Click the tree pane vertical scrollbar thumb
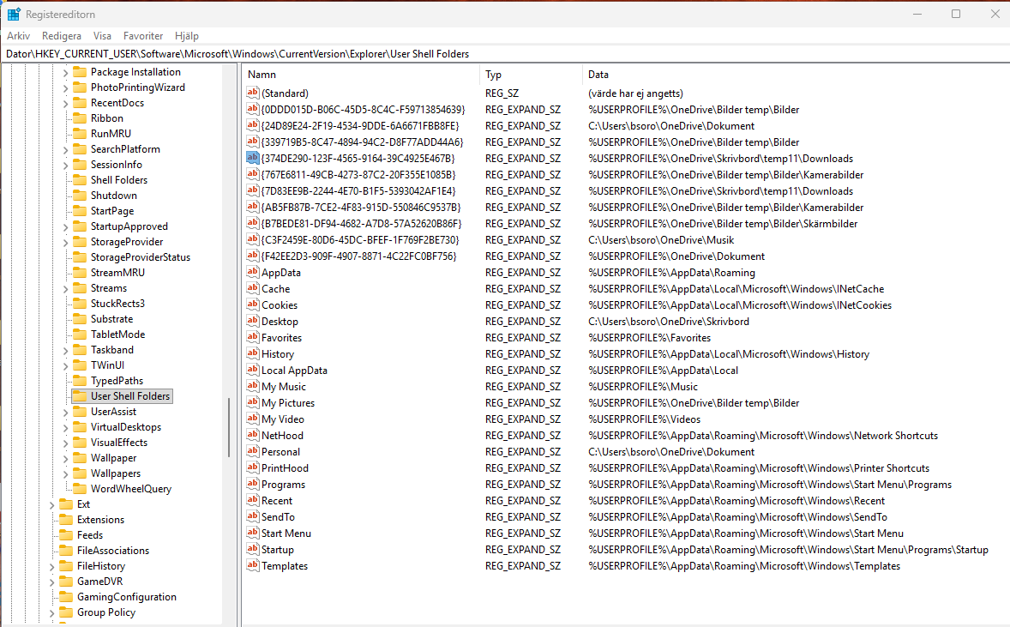This screenshot has height=627, width=1010. click(229, 427)
